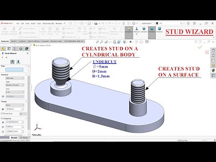Open the File menu
The height and width of the screenshot is (162, 216).
click(x=18, y=23)
